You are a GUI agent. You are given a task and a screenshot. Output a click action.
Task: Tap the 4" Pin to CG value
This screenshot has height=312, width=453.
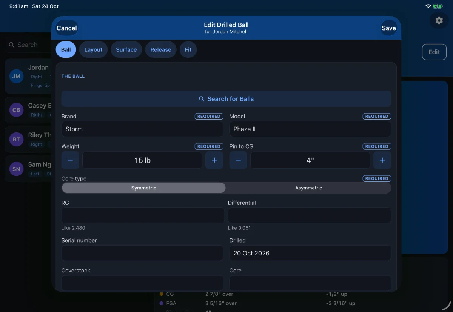(x=310, y=160)
